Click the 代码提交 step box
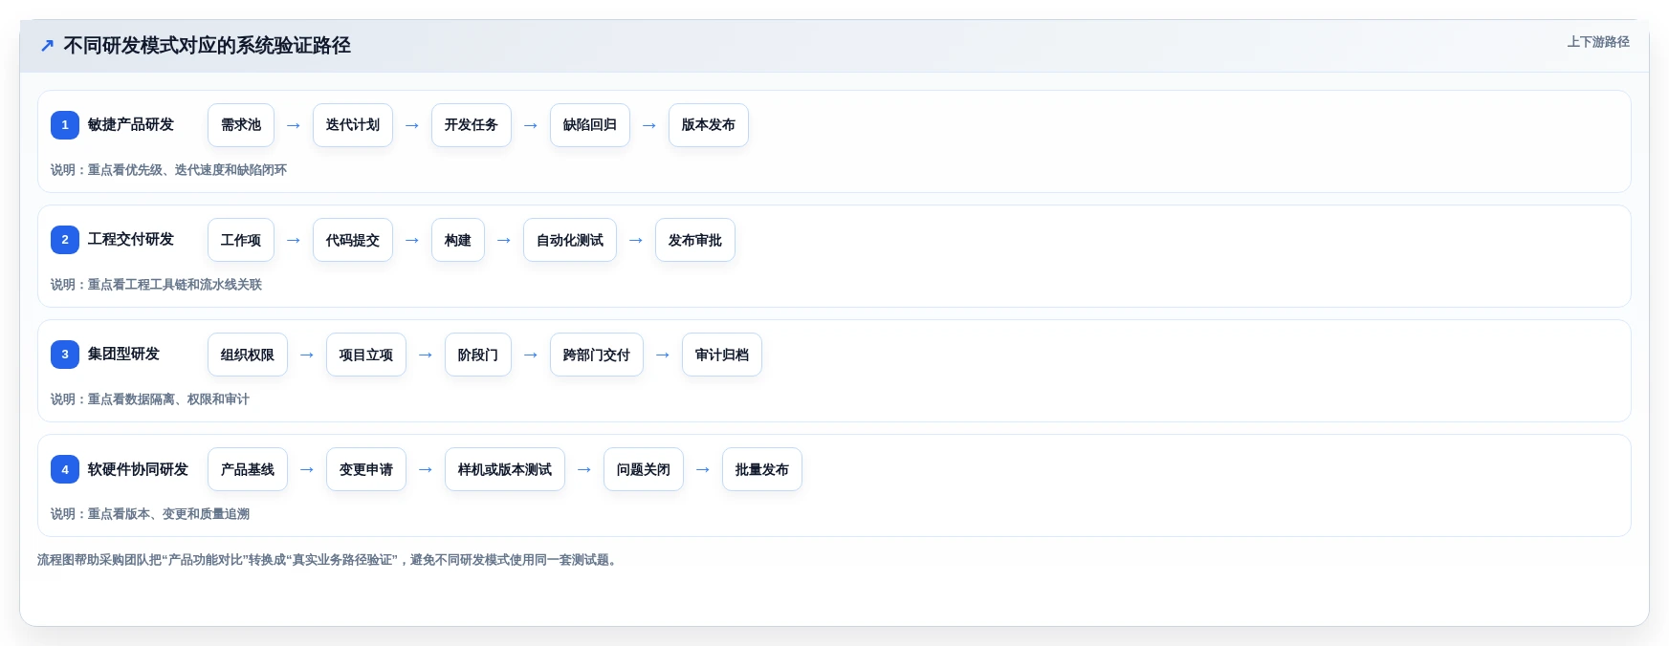This screenshot has height=646, width=1669. tap(353, 240)
